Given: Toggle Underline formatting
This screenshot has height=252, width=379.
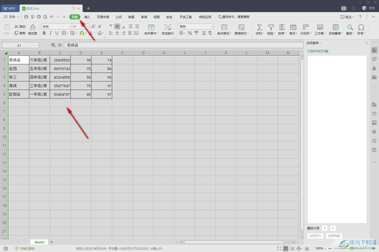Looking at the screenshot, I should [57, 33].
